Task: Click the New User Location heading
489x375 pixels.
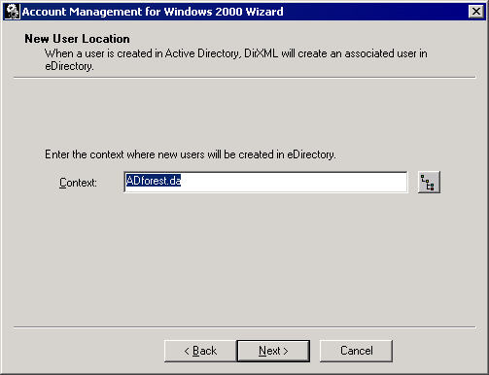Action: (77, 39)
